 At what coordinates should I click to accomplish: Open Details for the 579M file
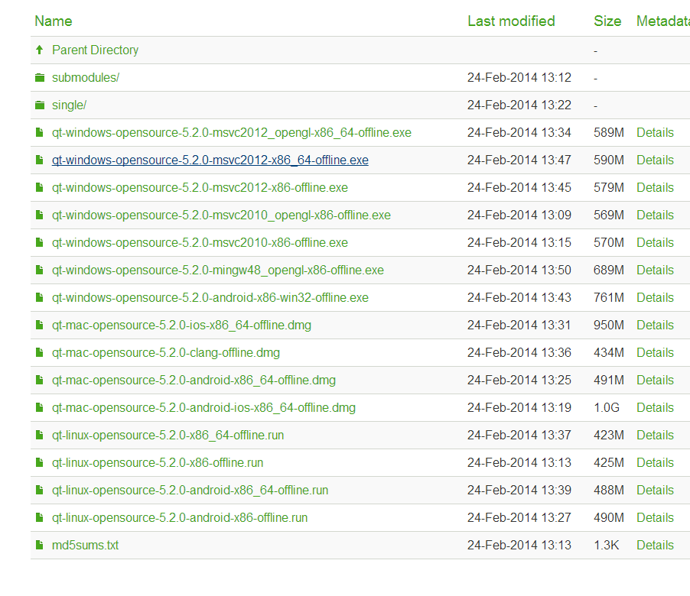pos(655,188)
